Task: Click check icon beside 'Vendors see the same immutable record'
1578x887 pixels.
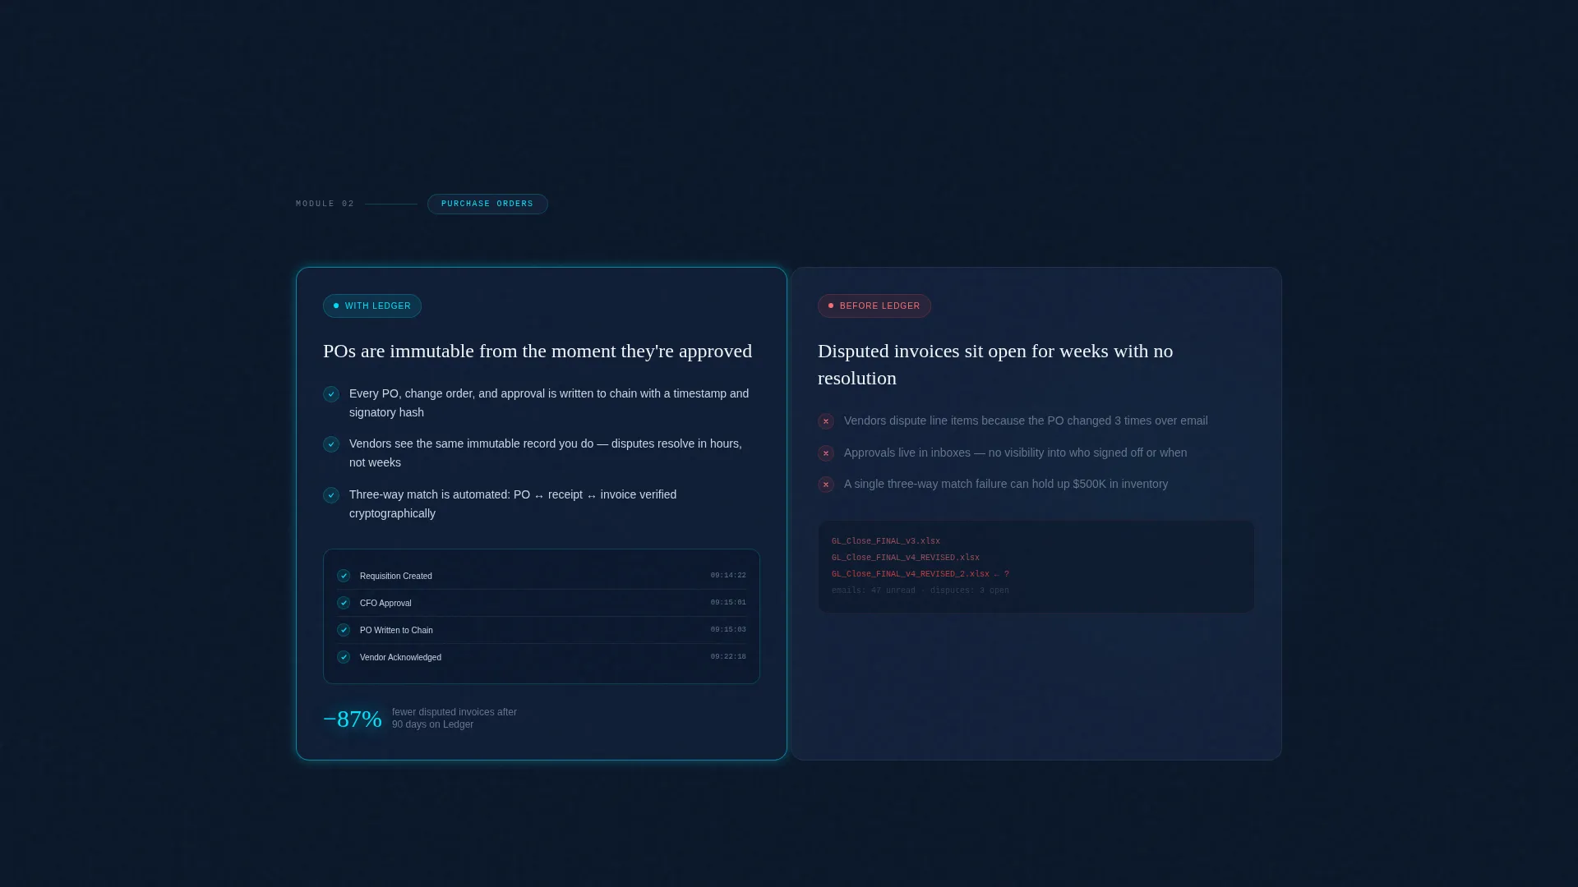Action: tap(331, 444)
